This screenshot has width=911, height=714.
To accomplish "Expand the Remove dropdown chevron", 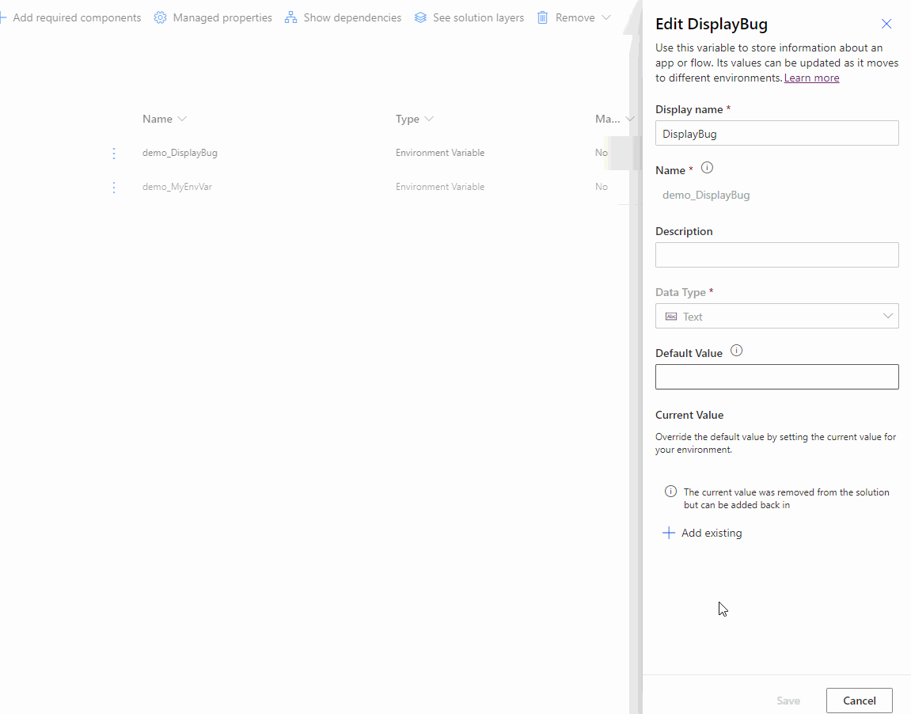I will tap(606, 18).
